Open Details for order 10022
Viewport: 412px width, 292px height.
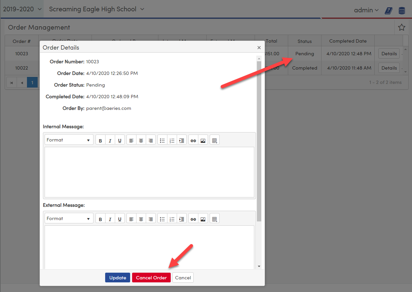pos(389,68)
